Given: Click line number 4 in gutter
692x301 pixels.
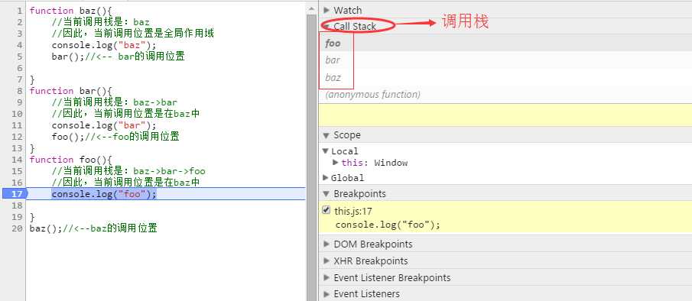Looking at the screenshot, I should click(x=19, y=44).
